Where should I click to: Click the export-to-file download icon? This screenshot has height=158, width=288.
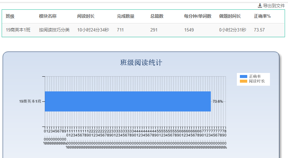pos(260,6)
